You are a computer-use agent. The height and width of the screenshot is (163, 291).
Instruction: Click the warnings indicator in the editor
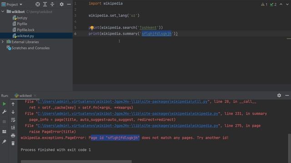coord(264,5)
